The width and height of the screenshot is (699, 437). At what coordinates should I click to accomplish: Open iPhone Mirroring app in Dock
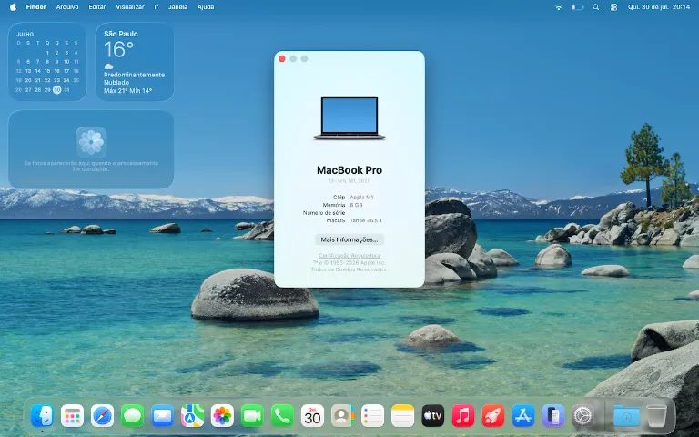point(553,415)
